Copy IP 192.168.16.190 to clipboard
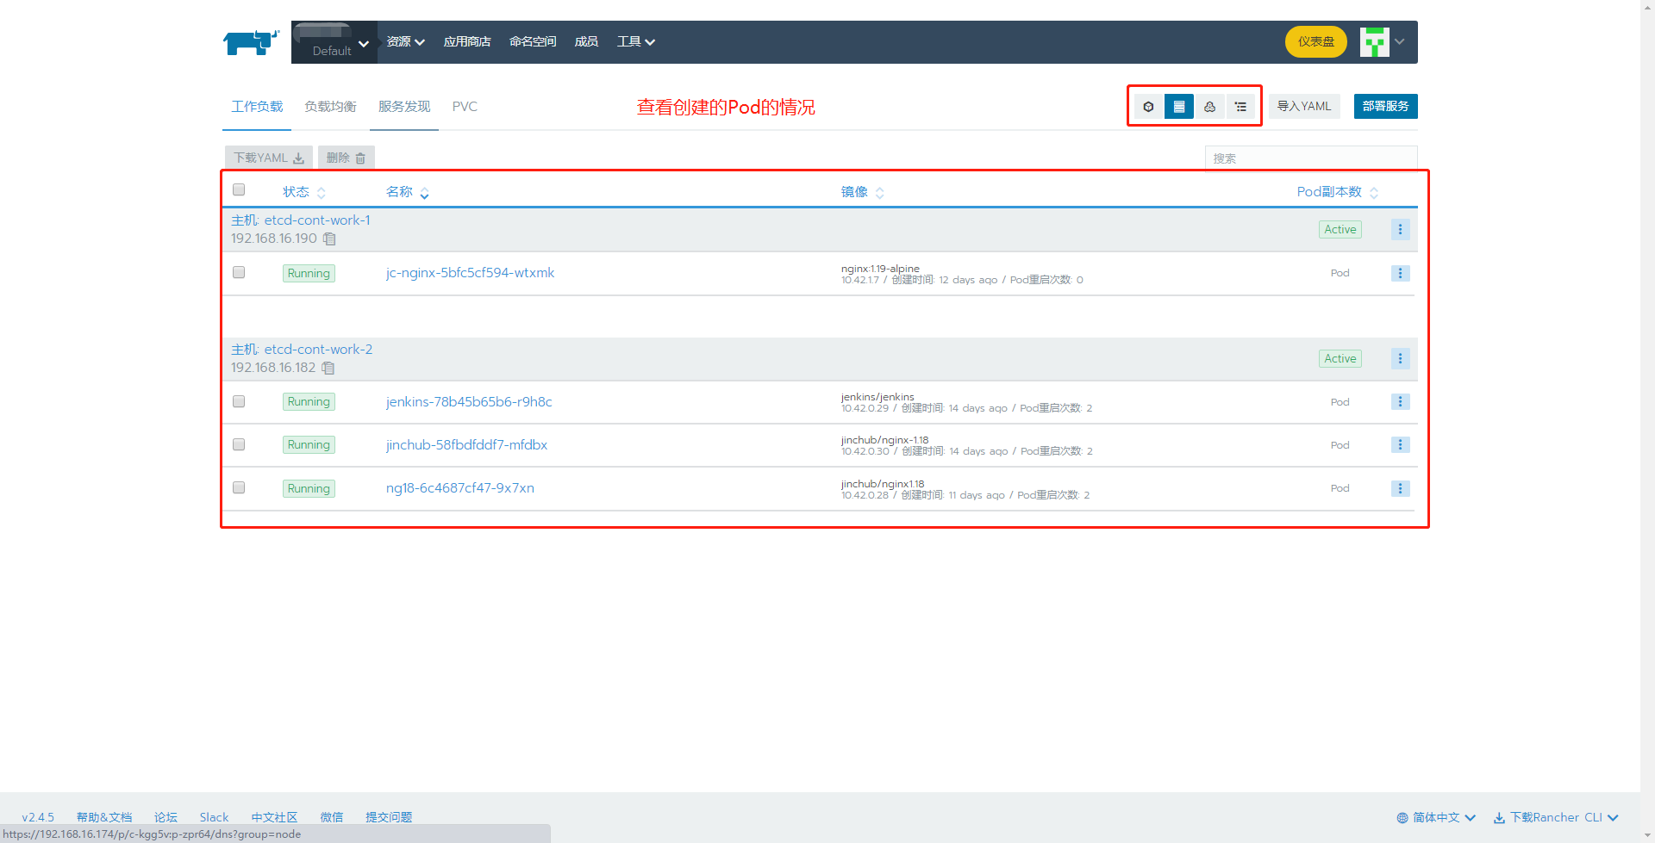The width and height of the screenshot is (1655, 843). tap(329, 239)
